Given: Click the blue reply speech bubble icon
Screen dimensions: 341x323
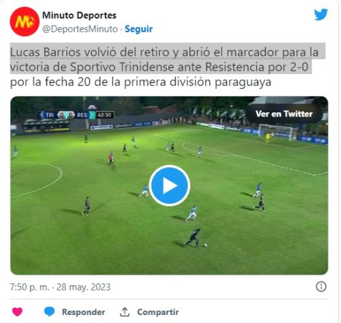Looking at the screenshot, I should point(49,312).
